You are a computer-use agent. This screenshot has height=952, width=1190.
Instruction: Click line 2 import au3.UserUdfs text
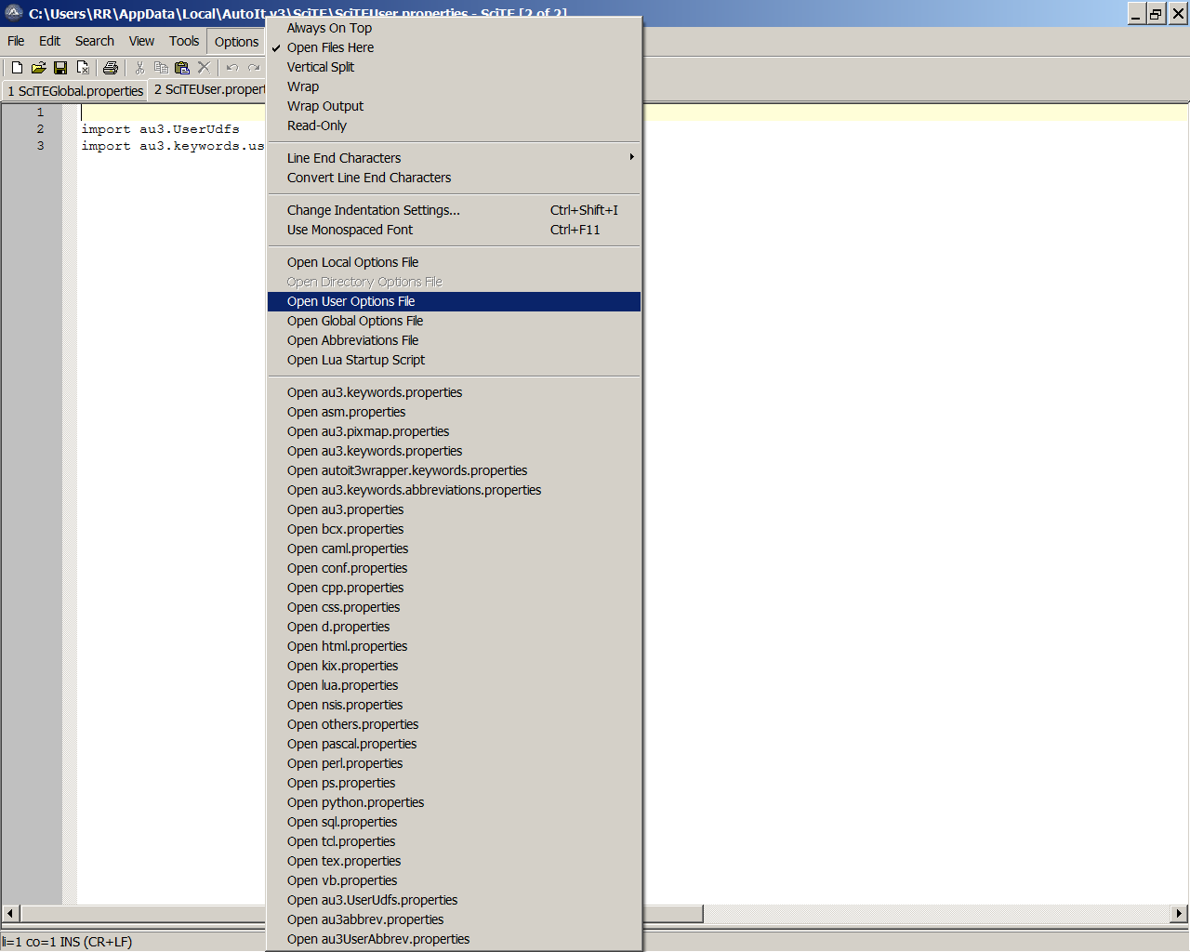pos(160,129)
